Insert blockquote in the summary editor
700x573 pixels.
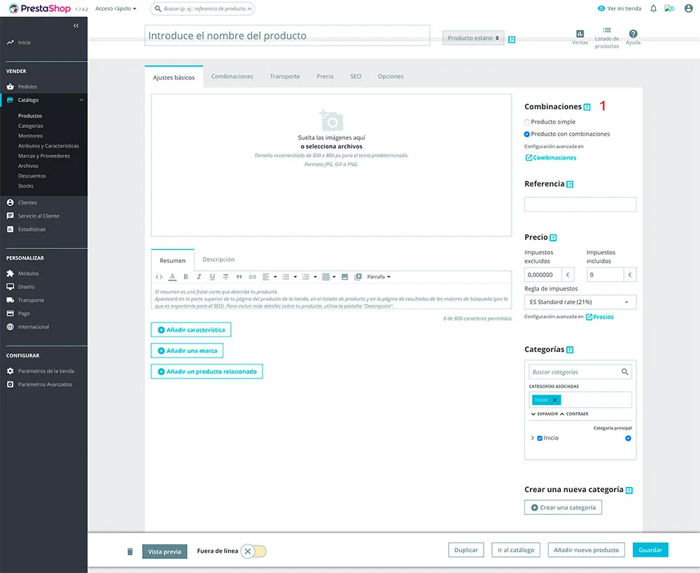click(x=239, y=276)
